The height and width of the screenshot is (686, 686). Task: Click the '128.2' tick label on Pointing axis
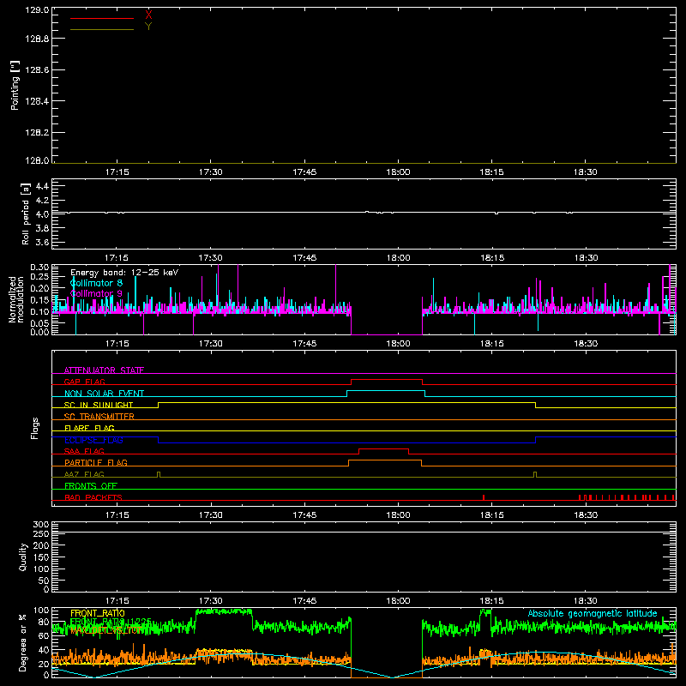pyautogui.click(x=37, y=133)
